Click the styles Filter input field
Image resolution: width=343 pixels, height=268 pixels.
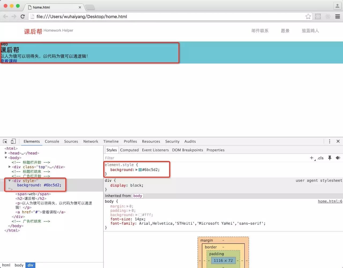tap(205, 158)
